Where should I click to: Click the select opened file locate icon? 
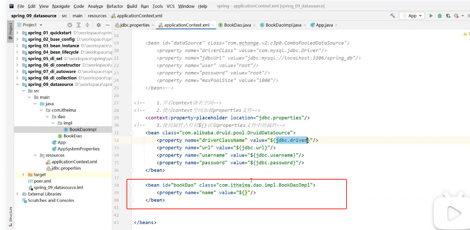point(70,25)
